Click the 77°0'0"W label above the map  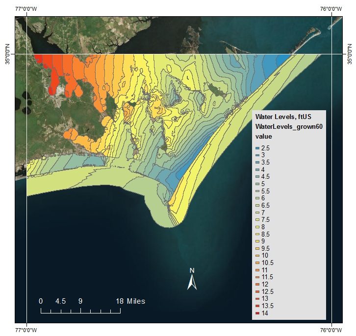click(26, 9)
